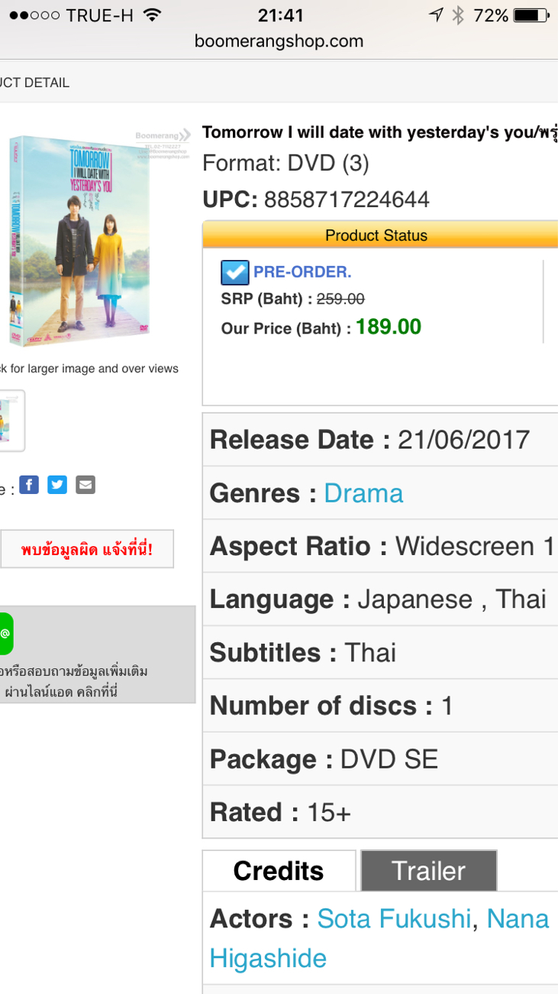The image size is (558, 994).
Task: Share product on Twitter icon
Action: pyautogui.click(x=57, y=485)
